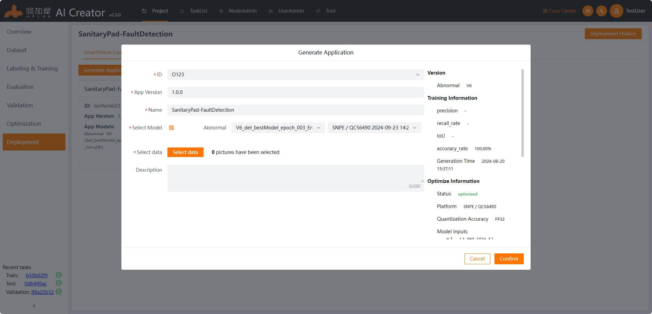
Task: Click the orange Select data button
Action: pos(185,152)
